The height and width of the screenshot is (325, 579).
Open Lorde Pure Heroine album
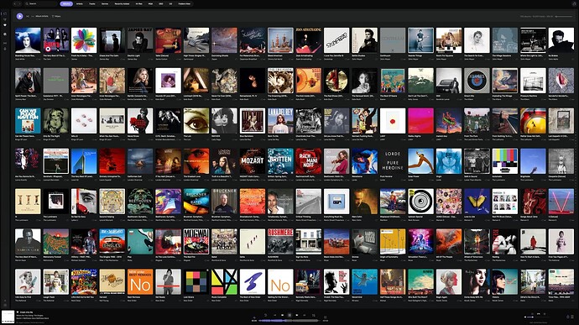tap(393, 161)
